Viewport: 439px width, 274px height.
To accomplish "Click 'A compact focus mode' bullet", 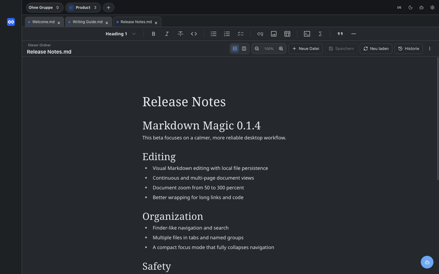I will tap(213, 247).
